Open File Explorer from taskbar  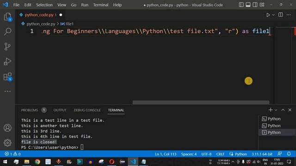(x=27, y=162)
